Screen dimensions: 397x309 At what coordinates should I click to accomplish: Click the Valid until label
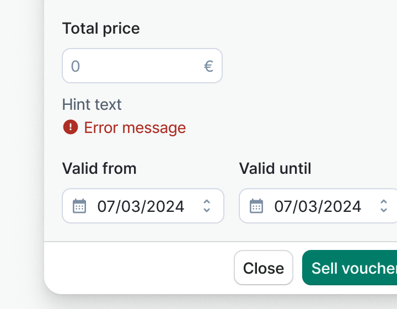[275, 168]
